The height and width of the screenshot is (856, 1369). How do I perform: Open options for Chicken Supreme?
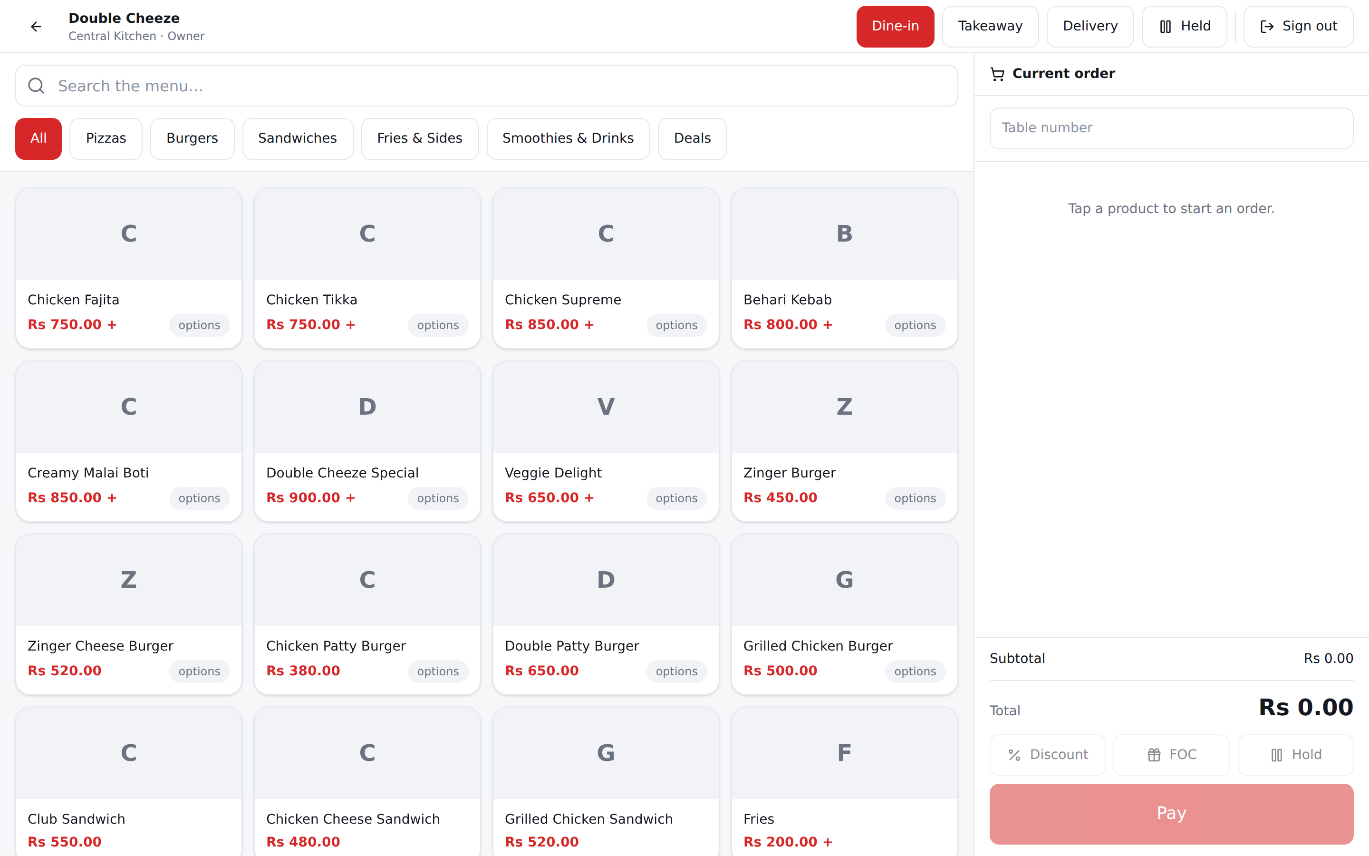point(676,325)
